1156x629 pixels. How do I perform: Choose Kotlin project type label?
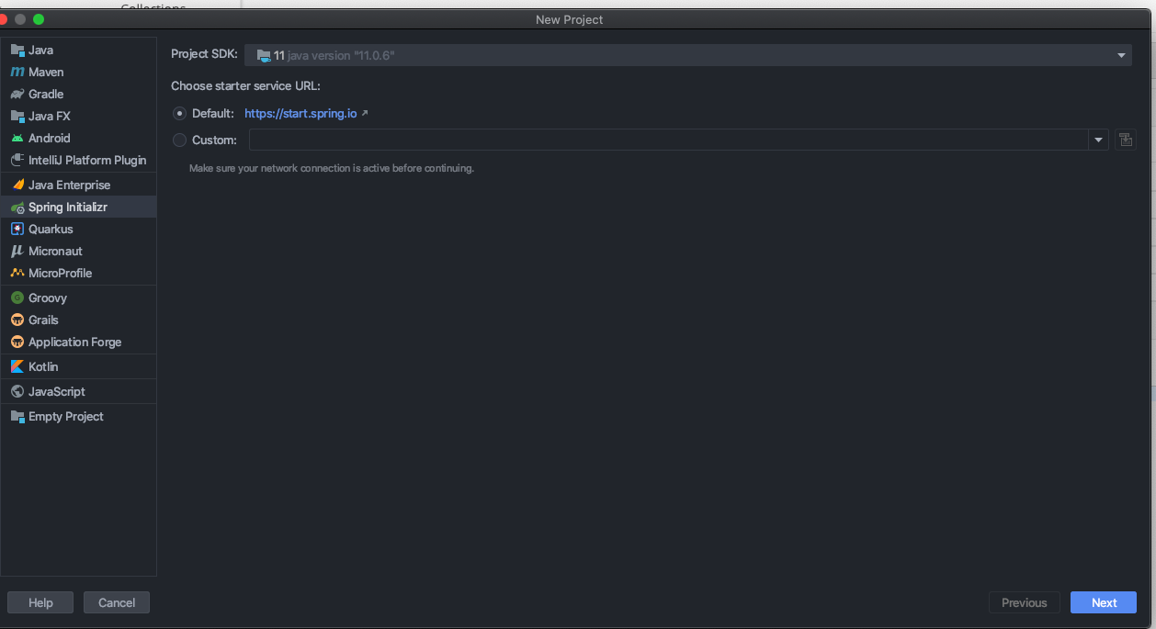pos(43,366)
